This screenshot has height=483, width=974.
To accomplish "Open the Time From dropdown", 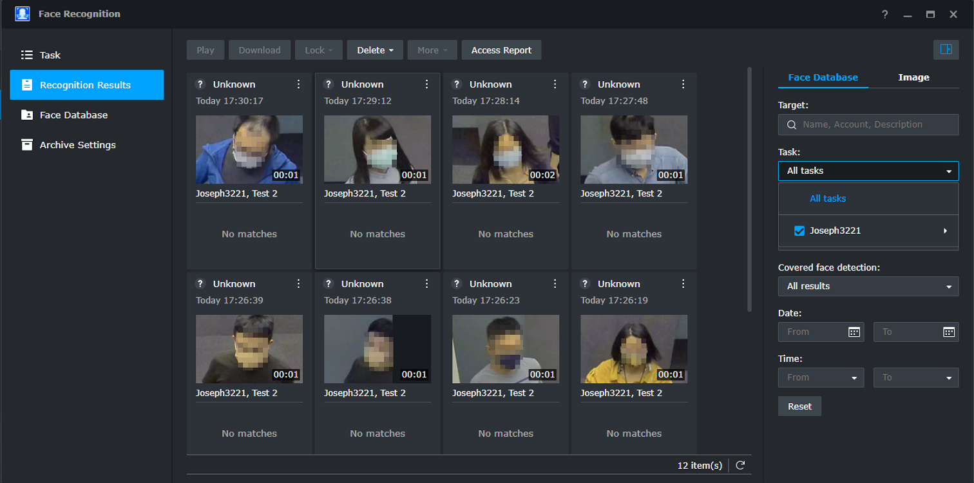I will (x=821, y=377).
